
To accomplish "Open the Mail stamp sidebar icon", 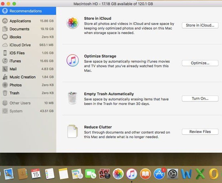I will pyautogui.click(x=5, y=69).
